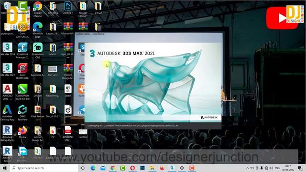
Task: Open orange Camtasia recorder taskbar icon
Action: click(x=192, y=168)
